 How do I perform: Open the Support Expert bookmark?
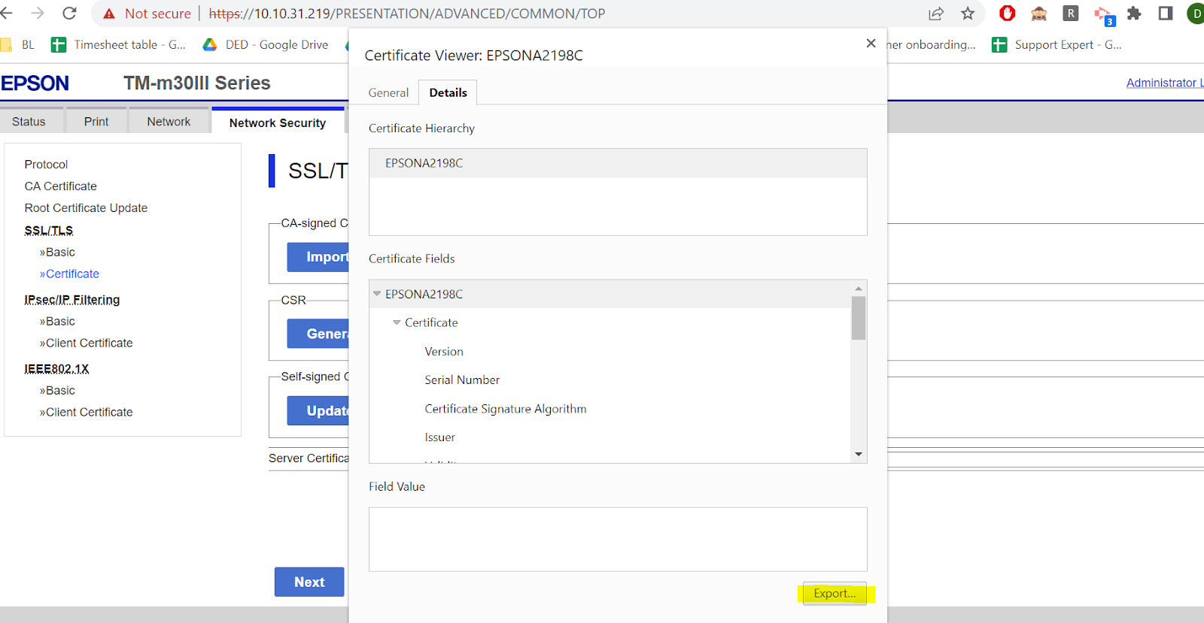coord(1057,45)
